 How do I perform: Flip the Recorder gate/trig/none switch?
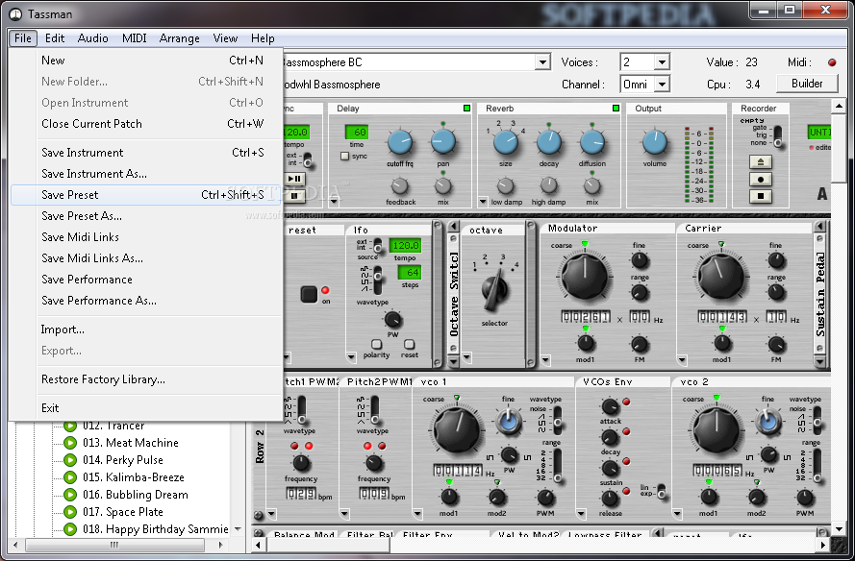pos(777,136)
